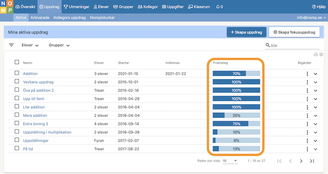
Task: Select the Veckans uppdrag row checkbox
Action: [x=17, y=82]
